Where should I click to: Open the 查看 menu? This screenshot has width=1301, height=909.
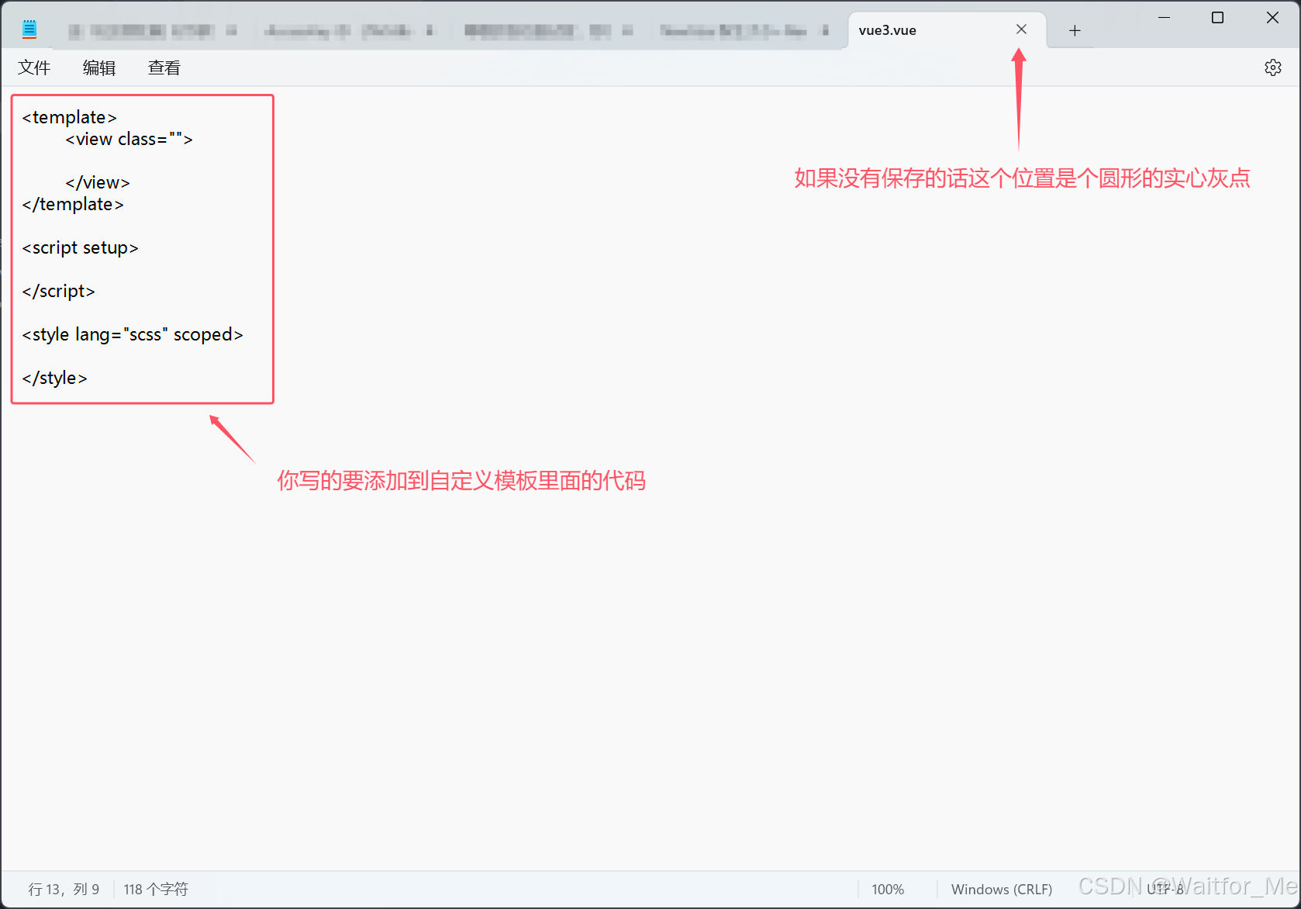(x=164, y=67)
